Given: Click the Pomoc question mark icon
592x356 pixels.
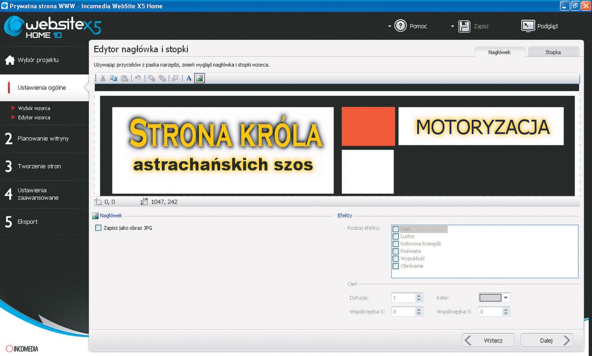Looking at the screenshot, I should coord(401,26).
